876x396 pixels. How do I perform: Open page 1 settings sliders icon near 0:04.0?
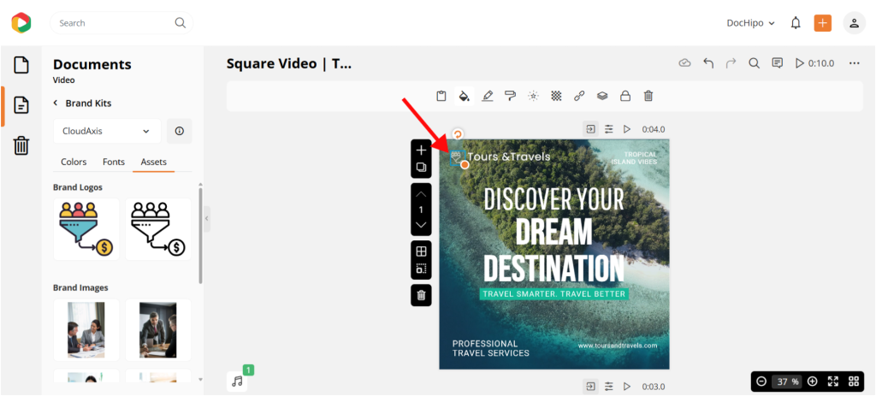[x=609, y=129]
